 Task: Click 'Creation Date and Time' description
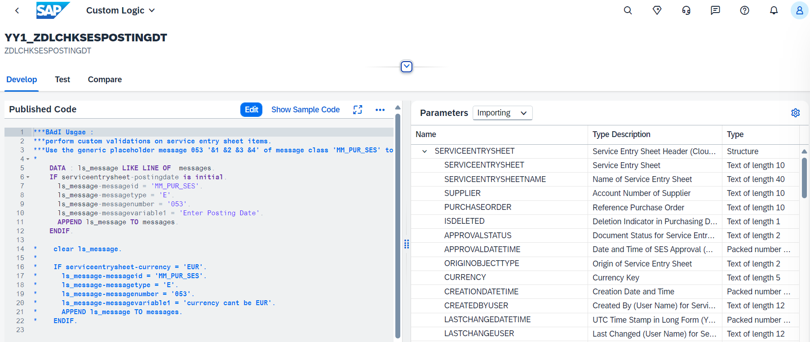tap(633, 292)
